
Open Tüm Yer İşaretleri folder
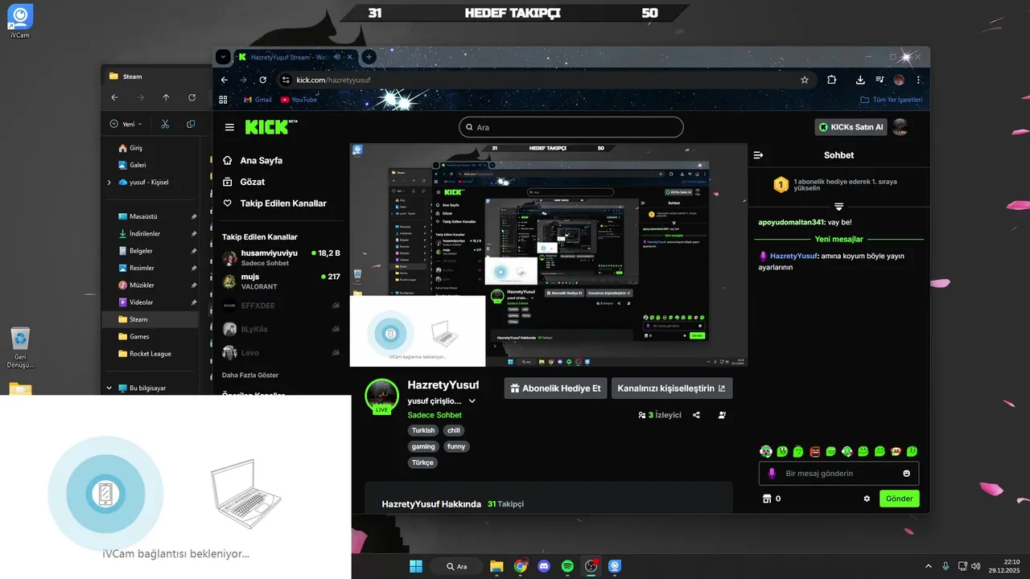(x=891, y=100)
